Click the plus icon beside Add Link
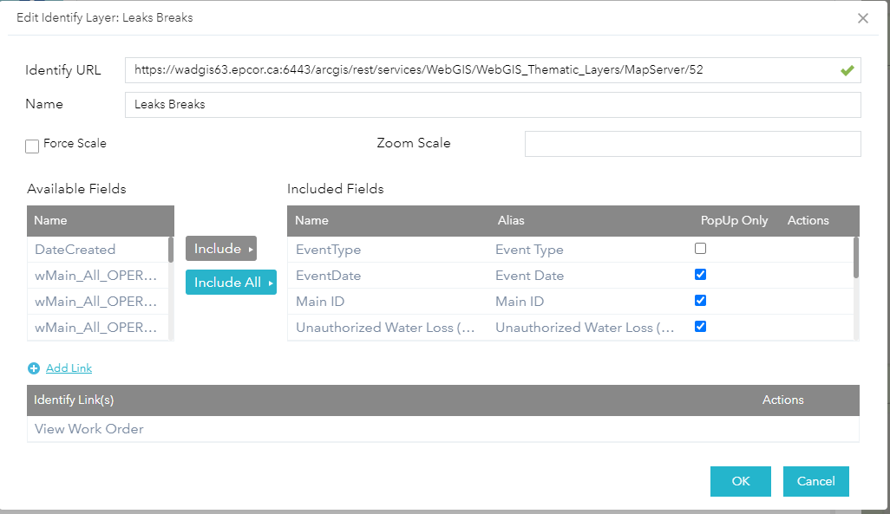 [x=32, y=368]
